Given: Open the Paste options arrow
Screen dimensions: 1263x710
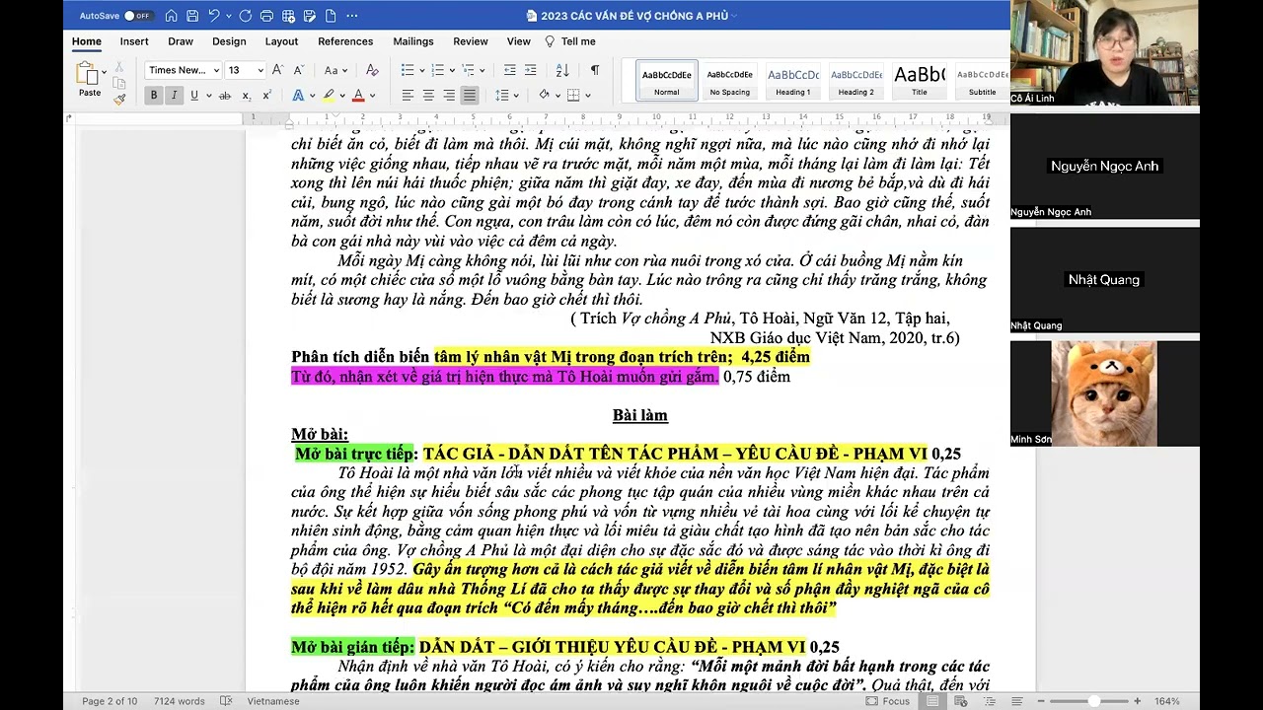Looking at the screenshot, I should pos(104,72).
